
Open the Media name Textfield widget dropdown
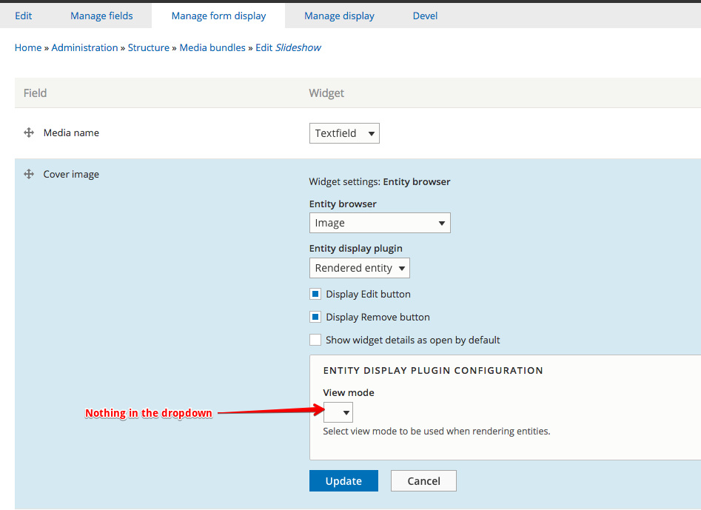click(344, 133)
